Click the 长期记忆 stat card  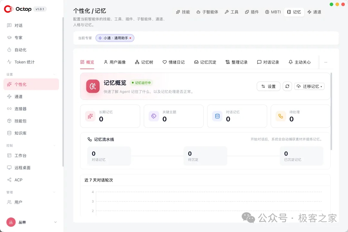(x=110, y=116)
